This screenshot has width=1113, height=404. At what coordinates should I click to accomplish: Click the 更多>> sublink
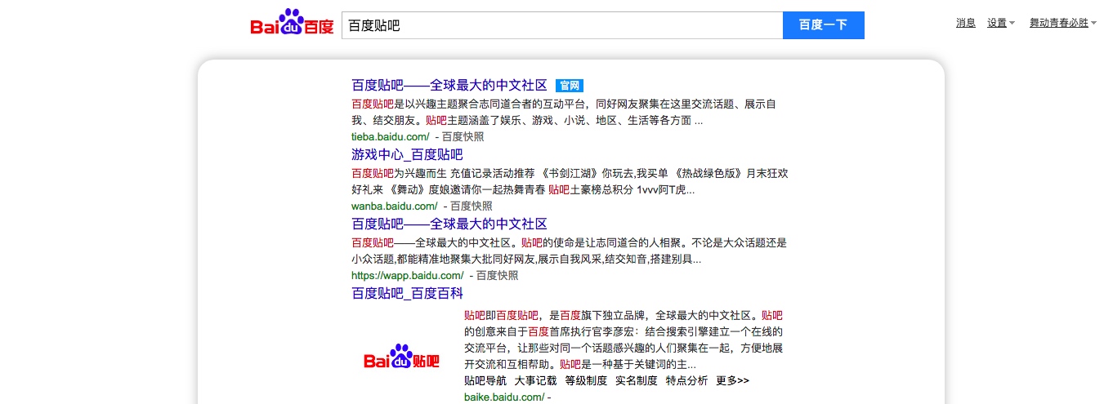(732, 380)
